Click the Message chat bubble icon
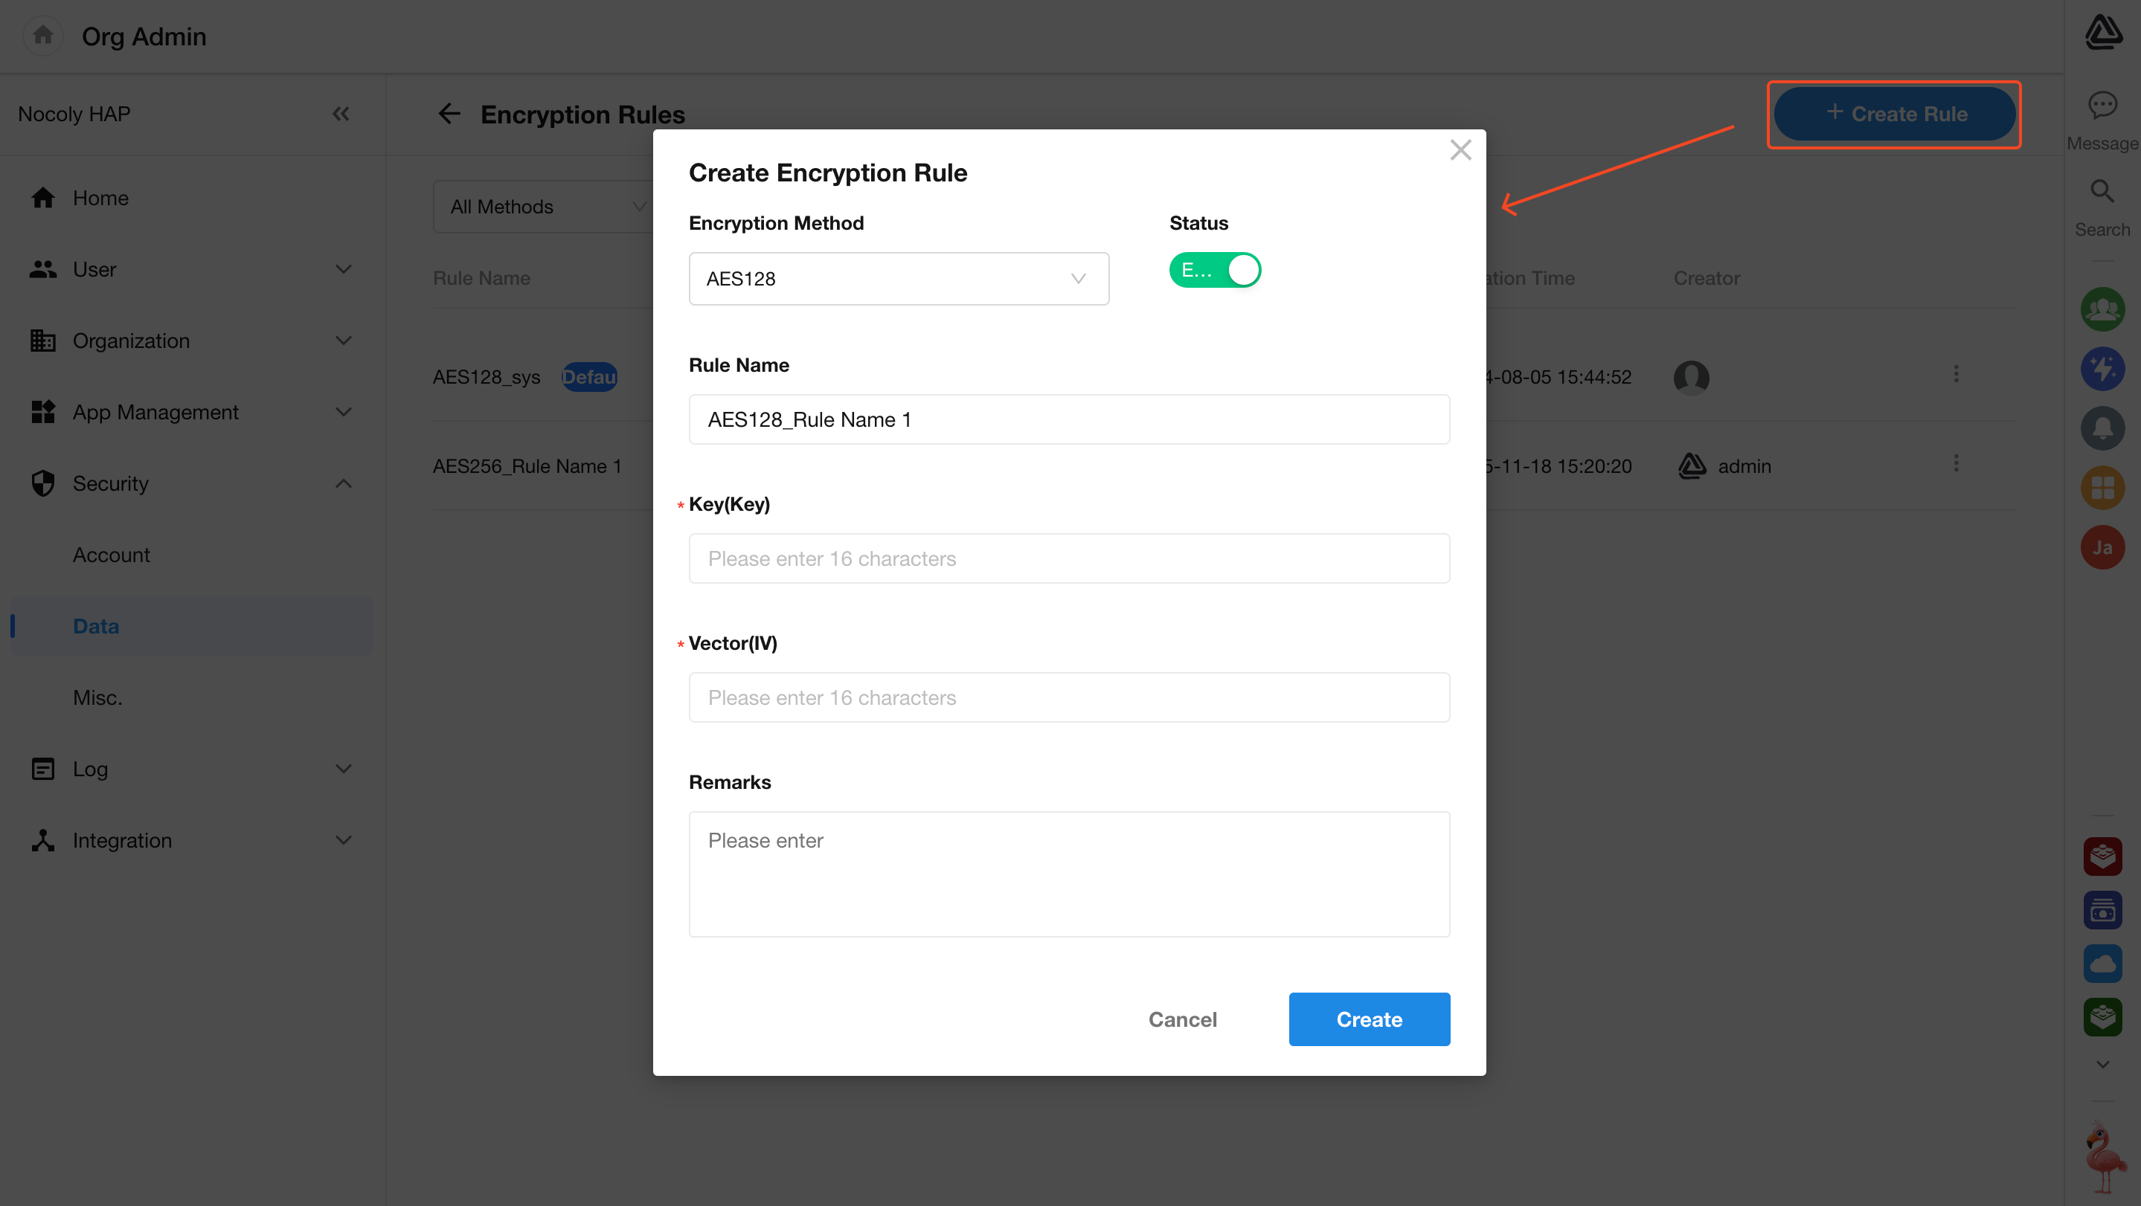The height and width of the screenshot is (1206, 2141). [2102, 106]
